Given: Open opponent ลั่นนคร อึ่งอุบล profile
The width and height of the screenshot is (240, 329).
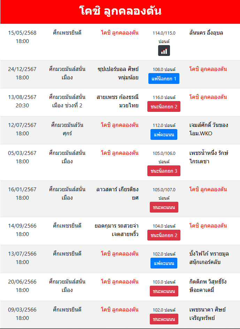Looking at the screenshot, I should [206, 33].
